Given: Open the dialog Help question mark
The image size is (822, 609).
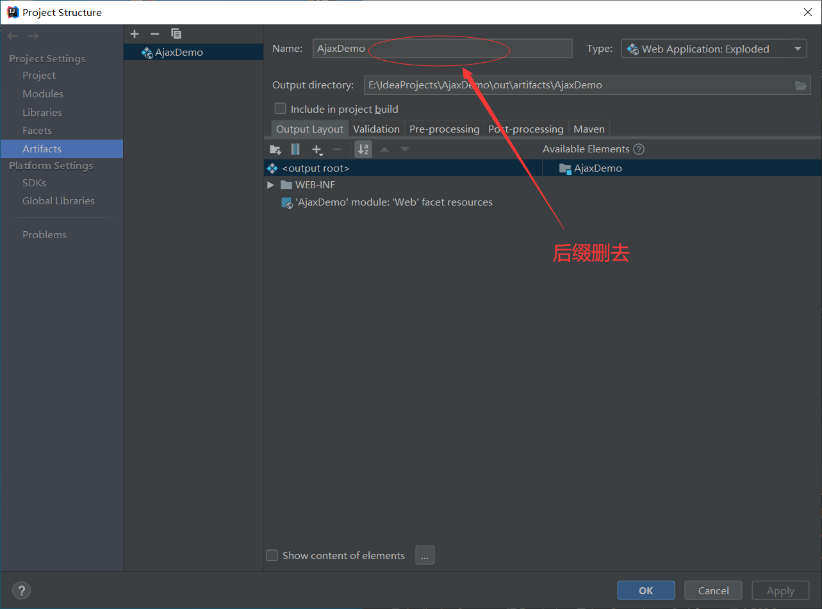Looking at the screenshot, I should (21, 590).
